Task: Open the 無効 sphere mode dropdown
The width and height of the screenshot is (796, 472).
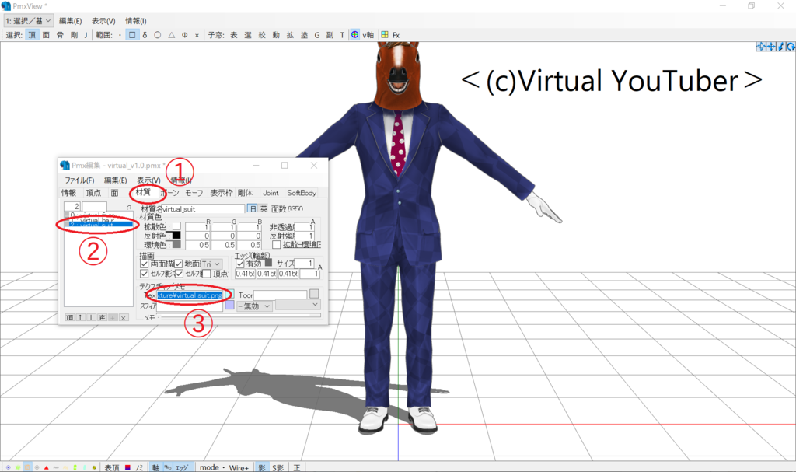Action: (x=254, y=306)
